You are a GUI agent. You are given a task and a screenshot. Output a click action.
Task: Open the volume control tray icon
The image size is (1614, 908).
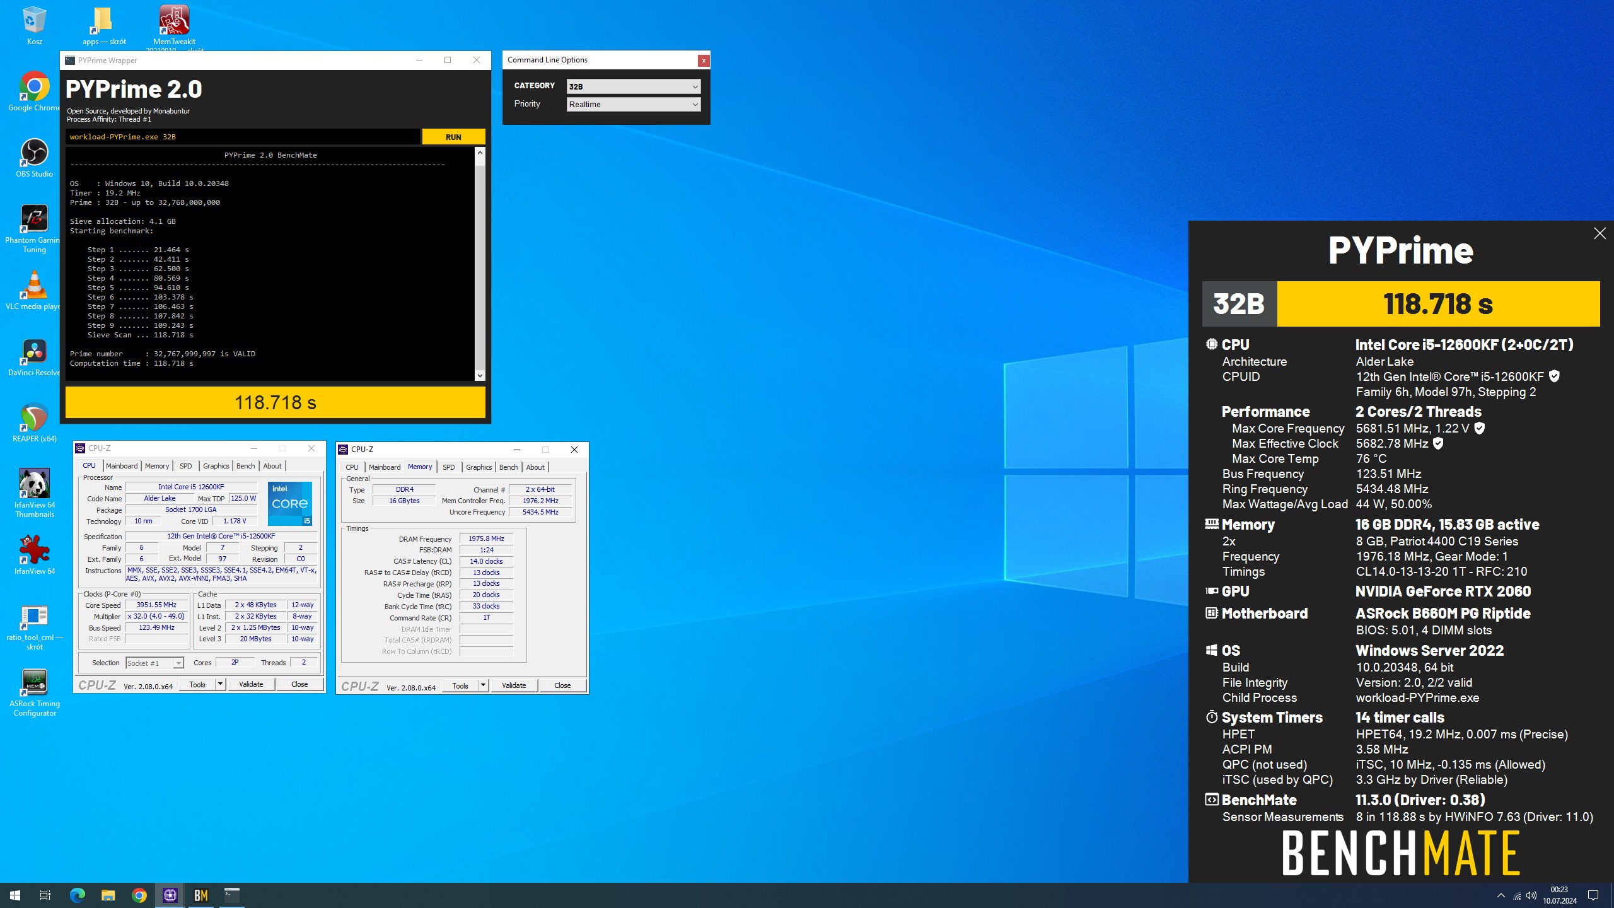pos(1531,895)
